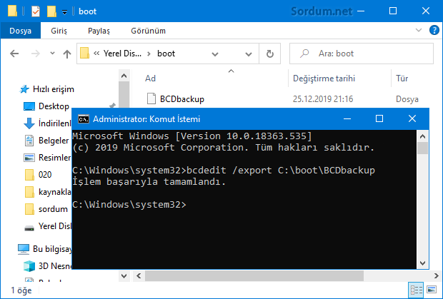Open Explorer help question mark icon
Image resolution: width=443 pixels, height=299 pixels.
pyautogui.click(x=434, y=30)
